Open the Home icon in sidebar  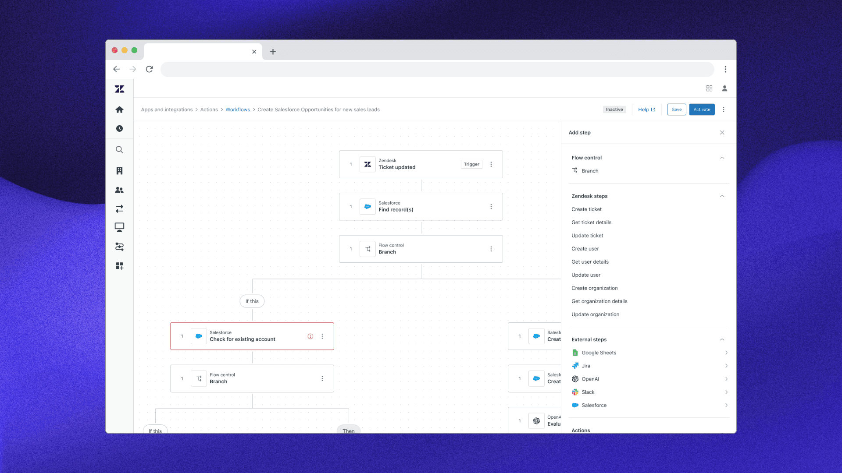(119, 109)
